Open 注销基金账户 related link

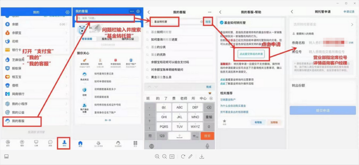pyautogui.click(x=228, y=100)
